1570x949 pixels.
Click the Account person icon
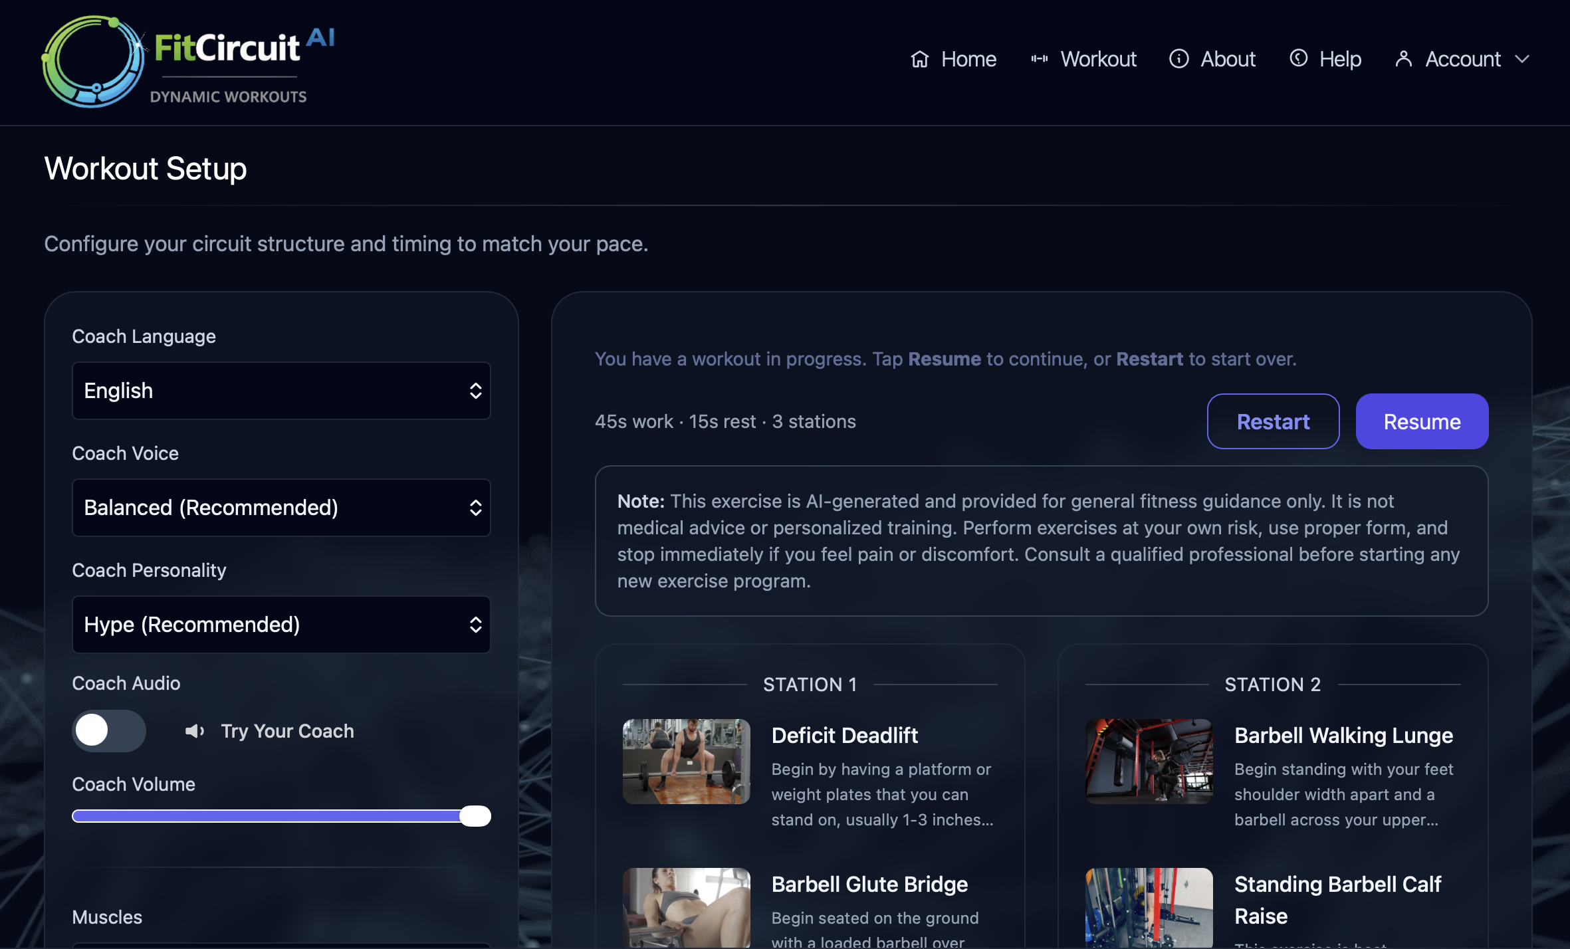(x=1403, y=59)
